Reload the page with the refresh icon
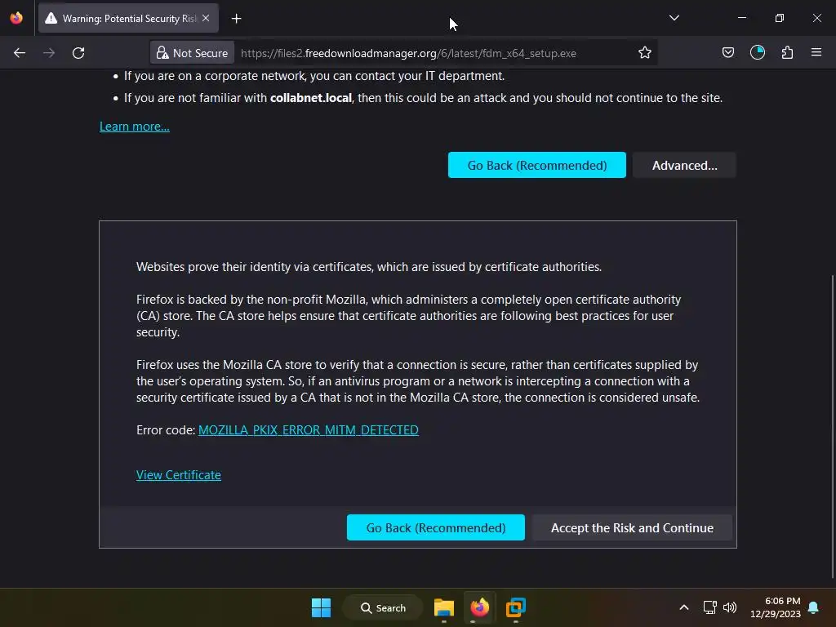The height and width of the screenshot is (627, 836). (x=78, y=53)
